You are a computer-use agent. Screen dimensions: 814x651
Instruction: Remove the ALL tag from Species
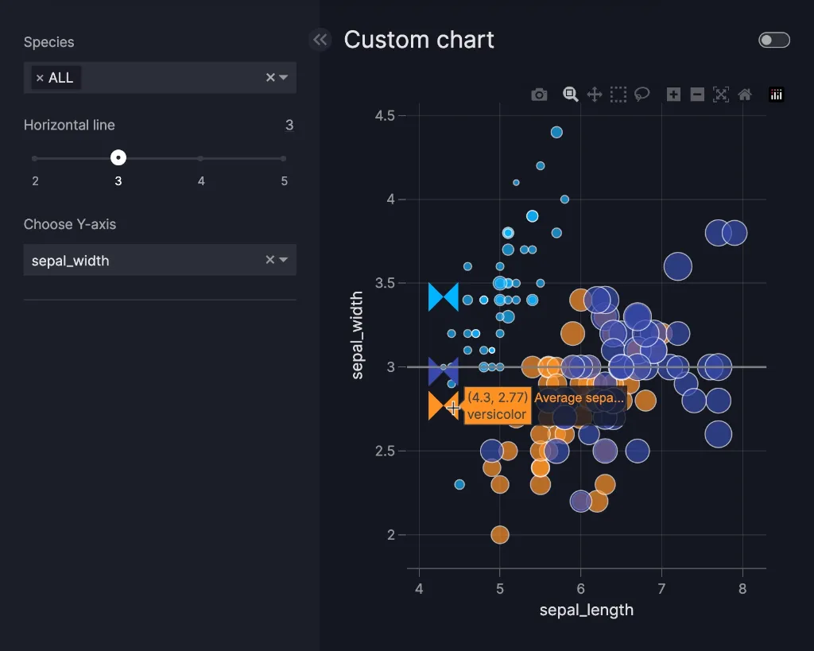40,78
